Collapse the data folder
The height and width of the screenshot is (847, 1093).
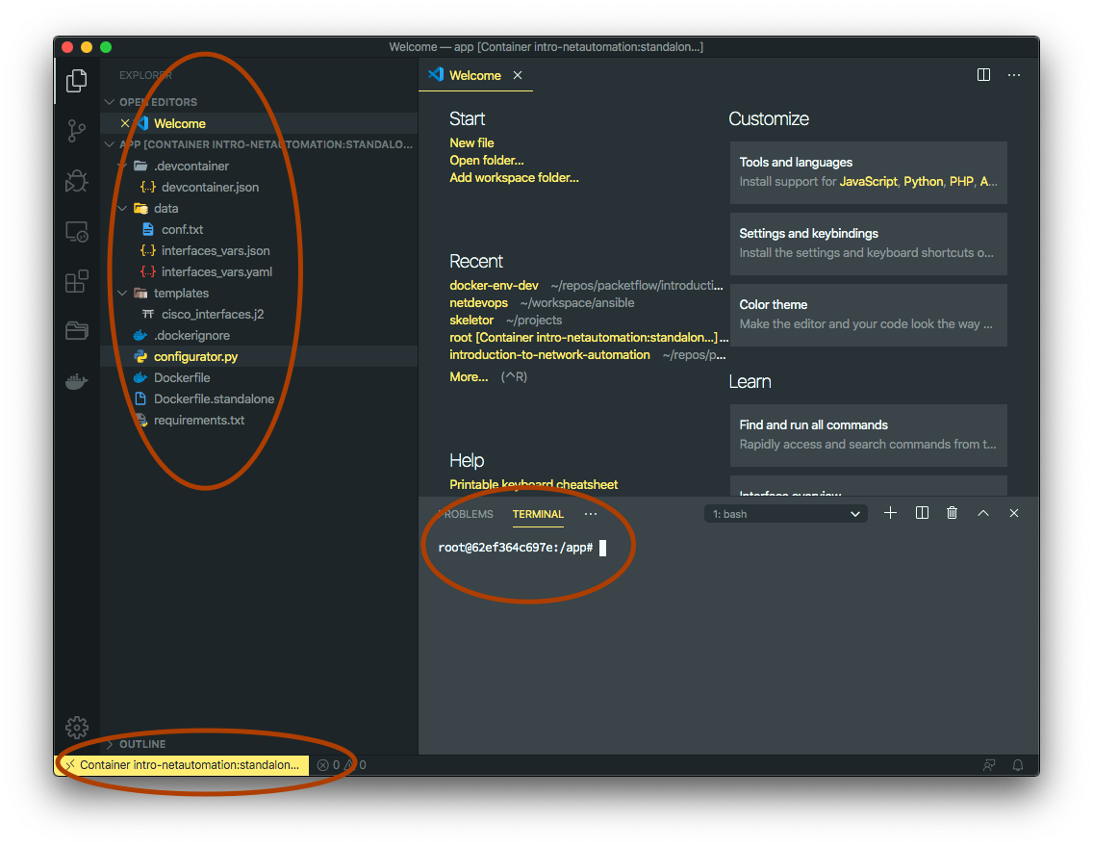[x=123, y=209]
